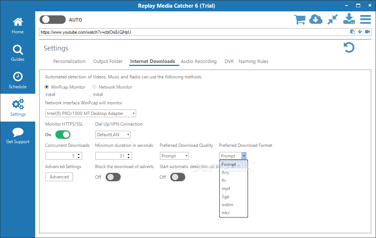Open the Guides search section

coord(18,53)
